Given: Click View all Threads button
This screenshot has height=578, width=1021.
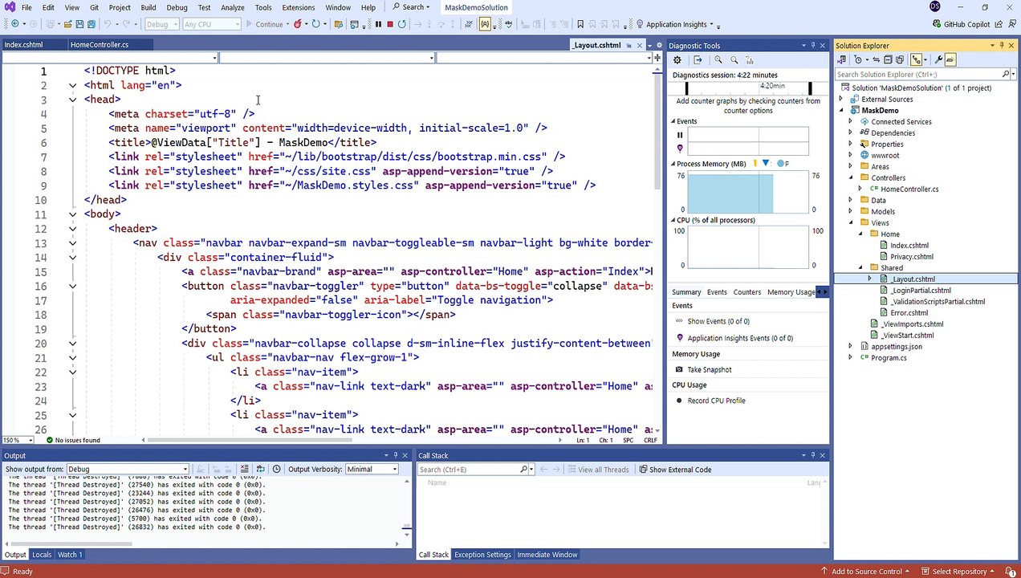Looking at the screenshot, I should [598, 470].
